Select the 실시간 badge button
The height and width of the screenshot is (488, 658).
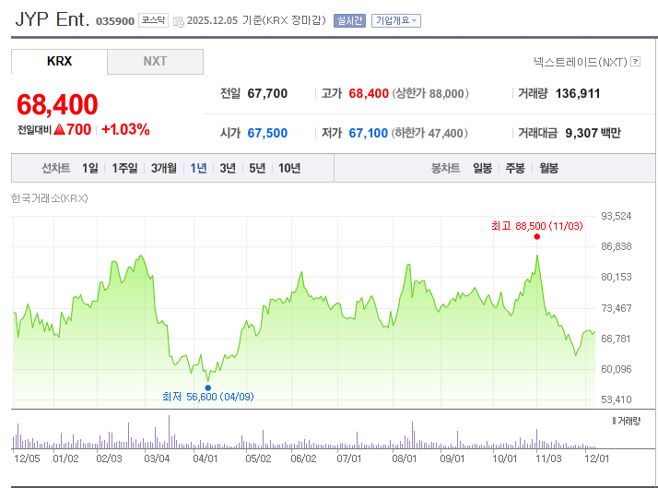(349, 20)
